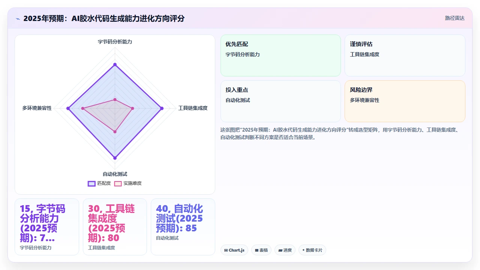Click the Chart.js tag

[x=234, y=250]
